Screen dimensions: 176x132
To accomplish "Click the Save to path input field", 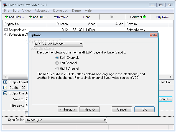I will [x=26, y=99].
